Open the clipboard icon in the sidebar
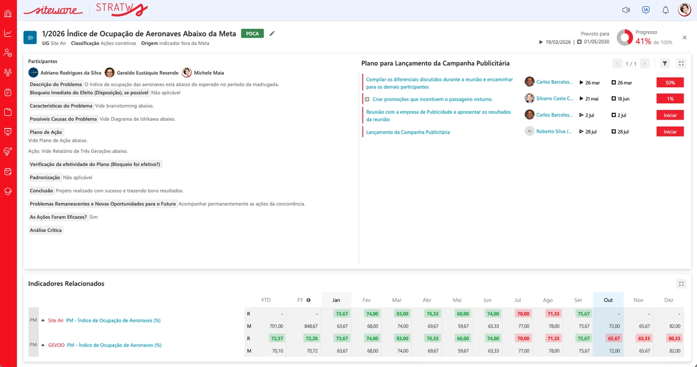 pos(8,92)
